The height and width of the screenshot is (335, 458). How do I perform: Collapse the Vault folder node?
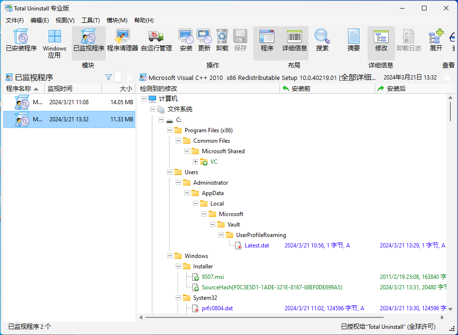tap(213, 224)
